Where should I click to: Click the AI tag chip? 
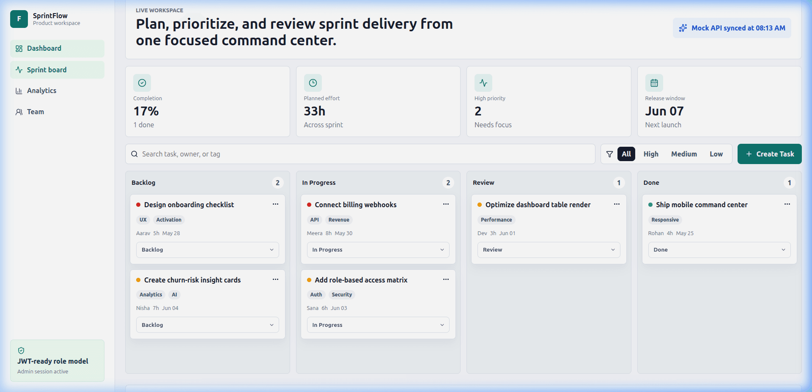point(174,295)
